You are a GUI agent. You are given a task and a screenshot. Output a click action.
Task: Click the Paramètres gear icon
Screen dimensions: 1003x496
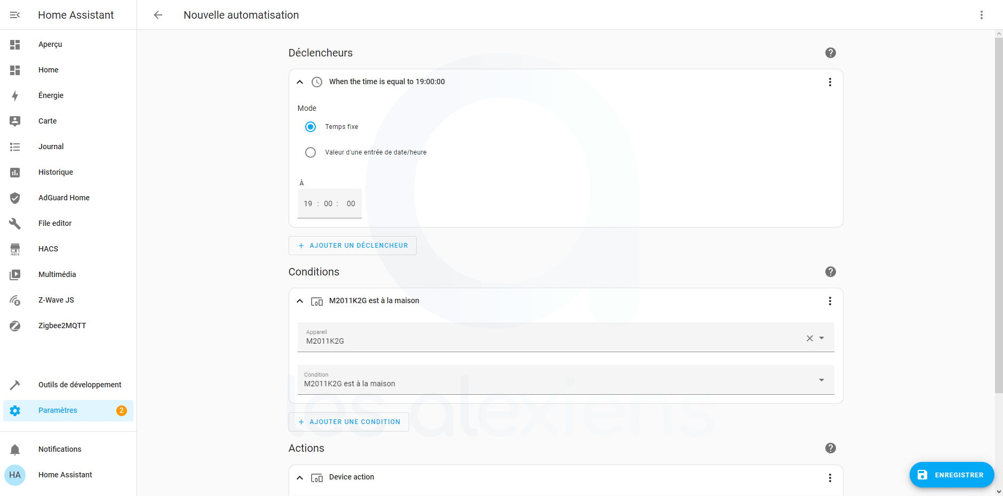pos(15,411)
